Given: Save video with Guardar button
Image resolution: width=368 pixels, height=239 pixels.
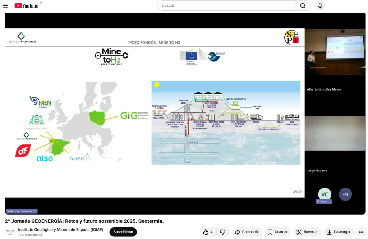Looking at the screenshot, I should 277,232.
